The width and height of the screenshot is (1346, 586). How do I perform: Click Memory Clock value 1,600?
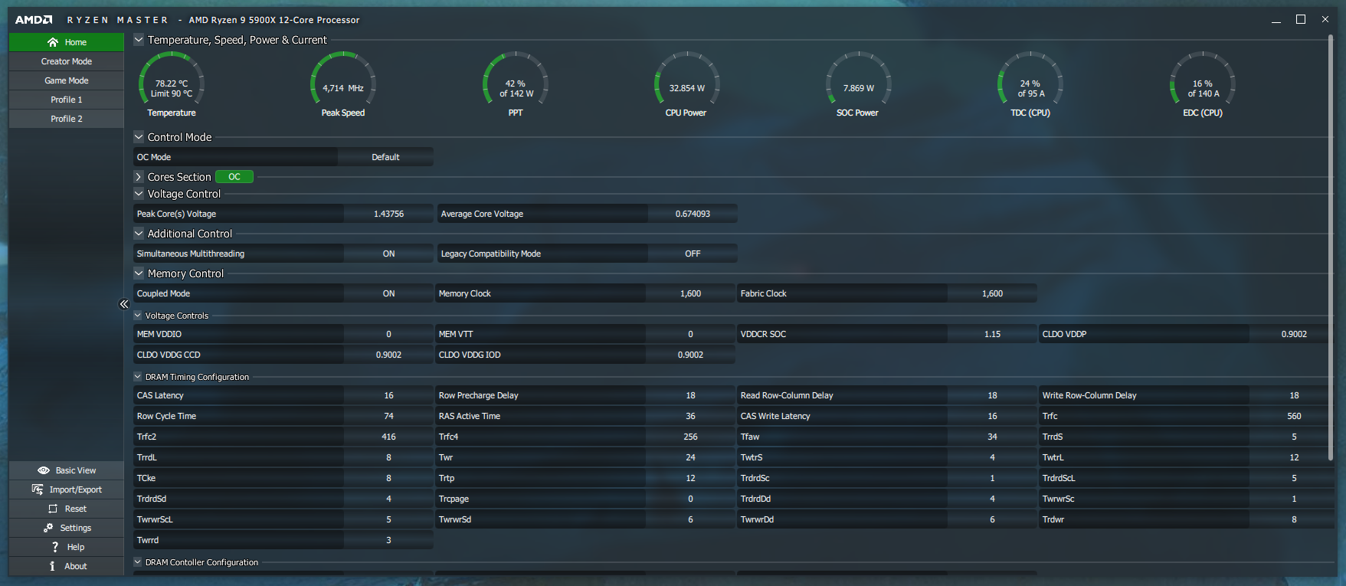690,293
